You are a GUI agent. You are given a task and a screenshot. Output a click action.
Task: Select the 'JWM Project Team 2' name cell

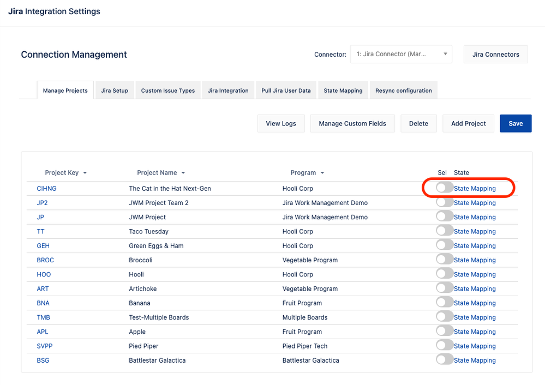tap(159, 202)
